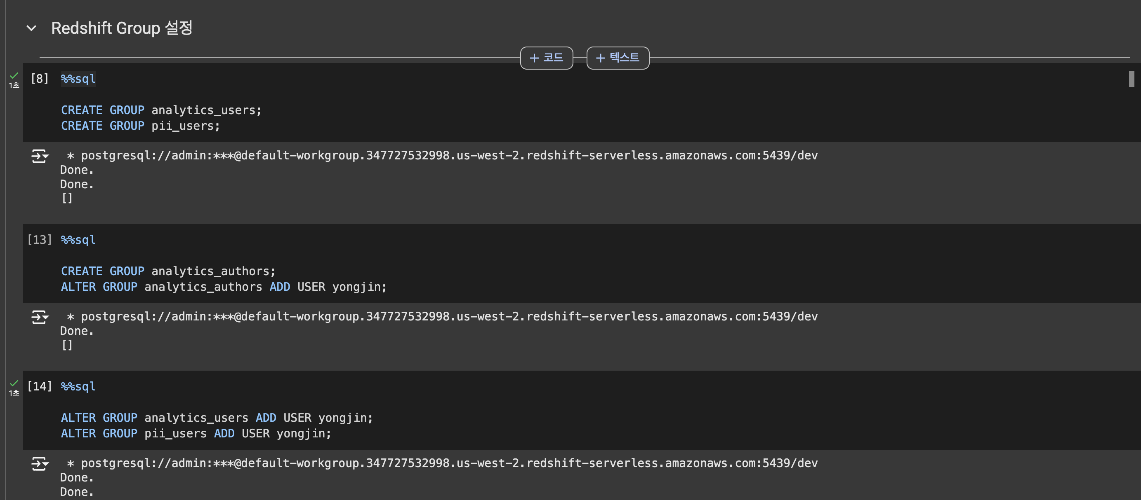
Task: Click the + 텍스트 button
Action: pyautogui.click(x=618, y=58)
